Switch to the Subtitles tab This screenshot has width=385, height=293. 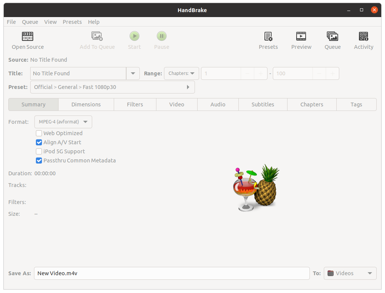[x=263, y=104]
